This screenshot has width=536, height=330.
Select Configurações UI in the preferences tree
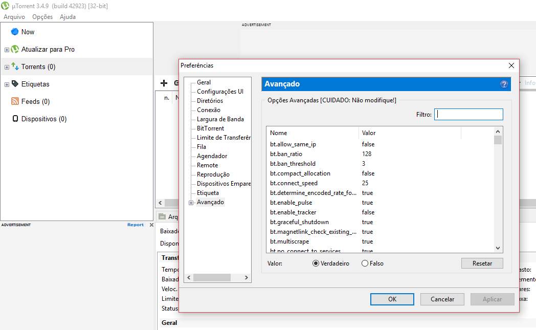220,92
